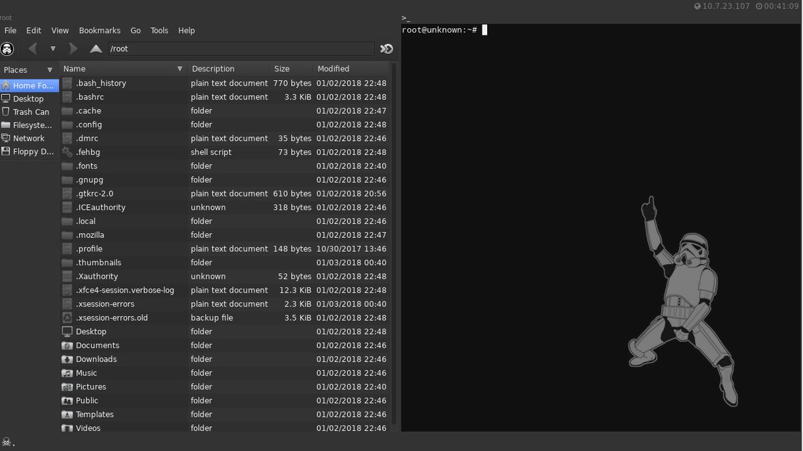Viewport: 803px width, 451px height.
Task: Click the Videos folder icon
Action: pos(67,428)
